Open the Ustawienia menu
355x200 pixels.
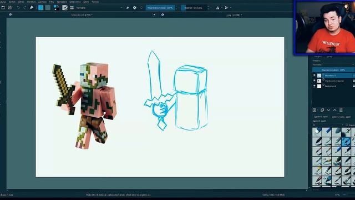click(75, 2)
